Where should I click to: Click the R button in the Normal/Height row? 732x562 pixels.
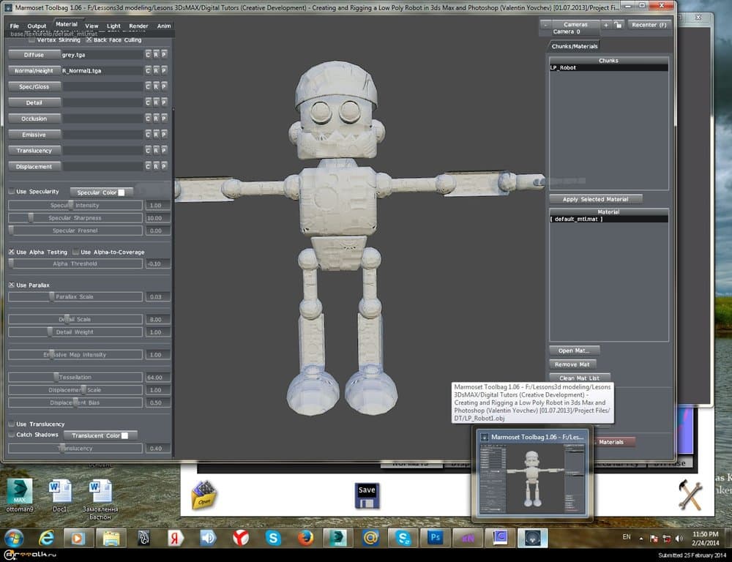pyautogui.click(x=156, y=71)
